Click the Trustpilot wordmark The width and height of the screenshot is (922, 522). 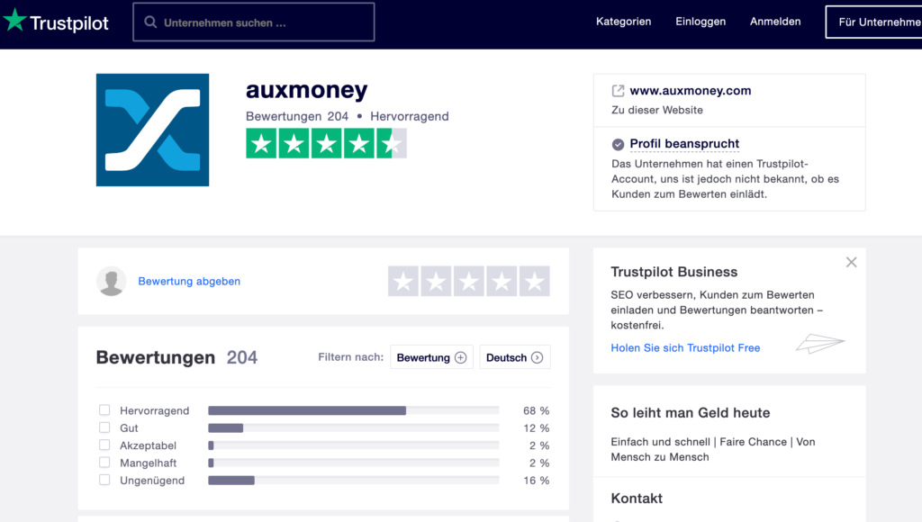point(69,22)
